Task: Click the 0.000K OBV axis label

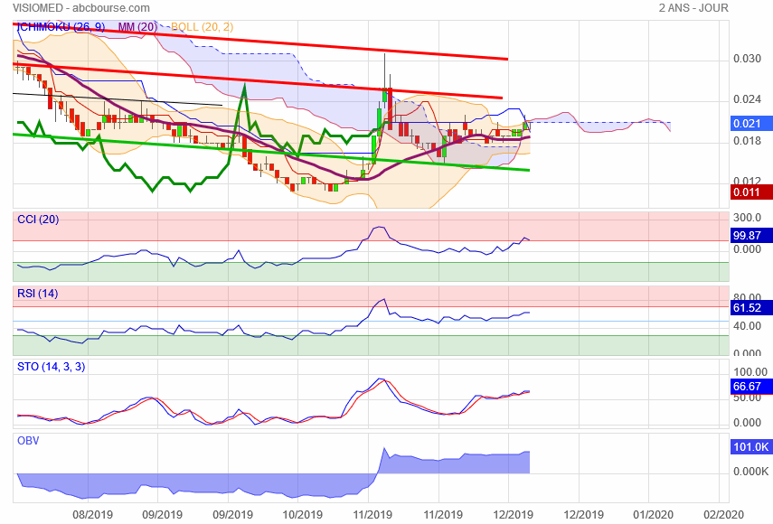Action: 750,472
